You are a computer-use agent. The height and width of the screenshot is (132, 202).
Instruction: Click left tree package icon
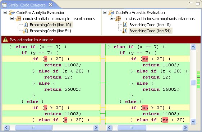pyautogui.click(x=19, y=19)
